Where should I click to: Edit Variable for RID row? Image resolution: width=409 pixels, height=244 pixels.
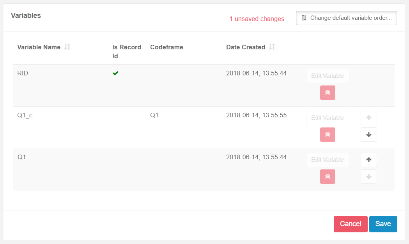[328, 76]
